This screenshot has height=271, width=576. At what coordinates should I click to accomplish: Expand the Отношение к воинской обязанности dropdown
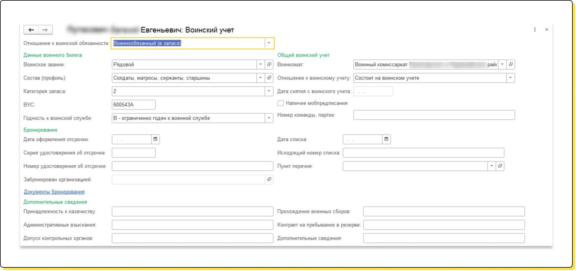tap(269, 43)
